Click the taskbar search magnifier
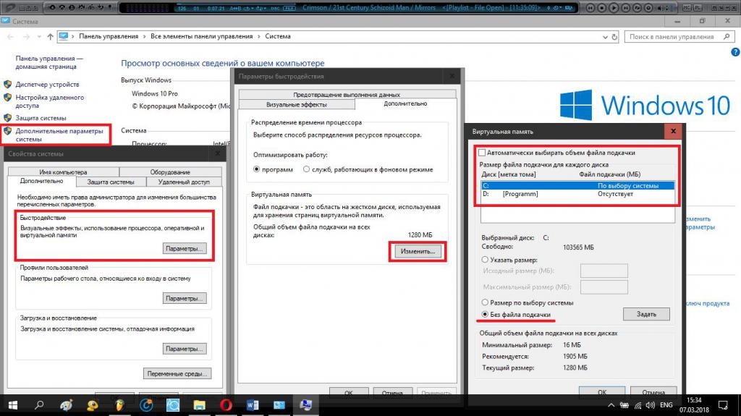 (x=39, y=405)
